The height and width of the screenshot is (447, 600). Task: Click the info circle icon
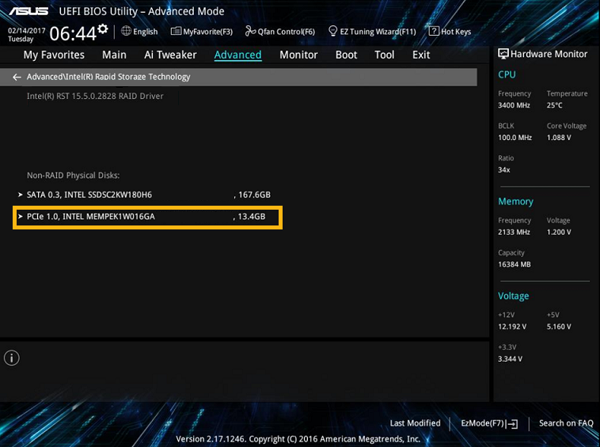click(x=12, y=358)
